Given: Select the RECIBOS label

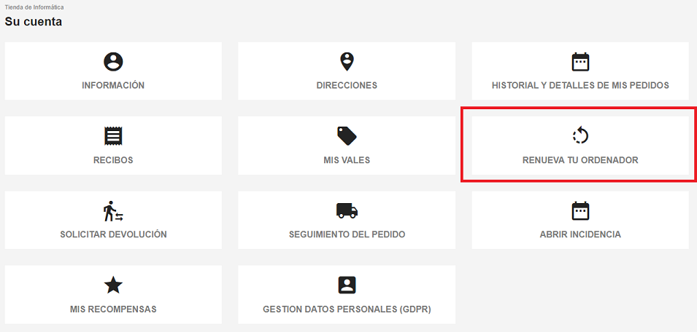Looking at the screenshot, I should pyautogui.click(x=113, y=160).
